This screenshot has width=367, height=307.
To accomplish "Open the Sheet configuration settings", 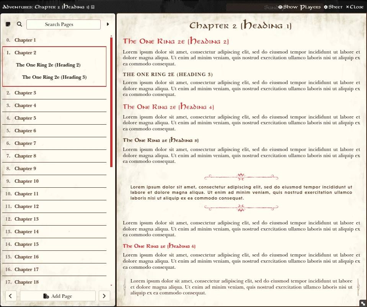I will pos(333,7).
